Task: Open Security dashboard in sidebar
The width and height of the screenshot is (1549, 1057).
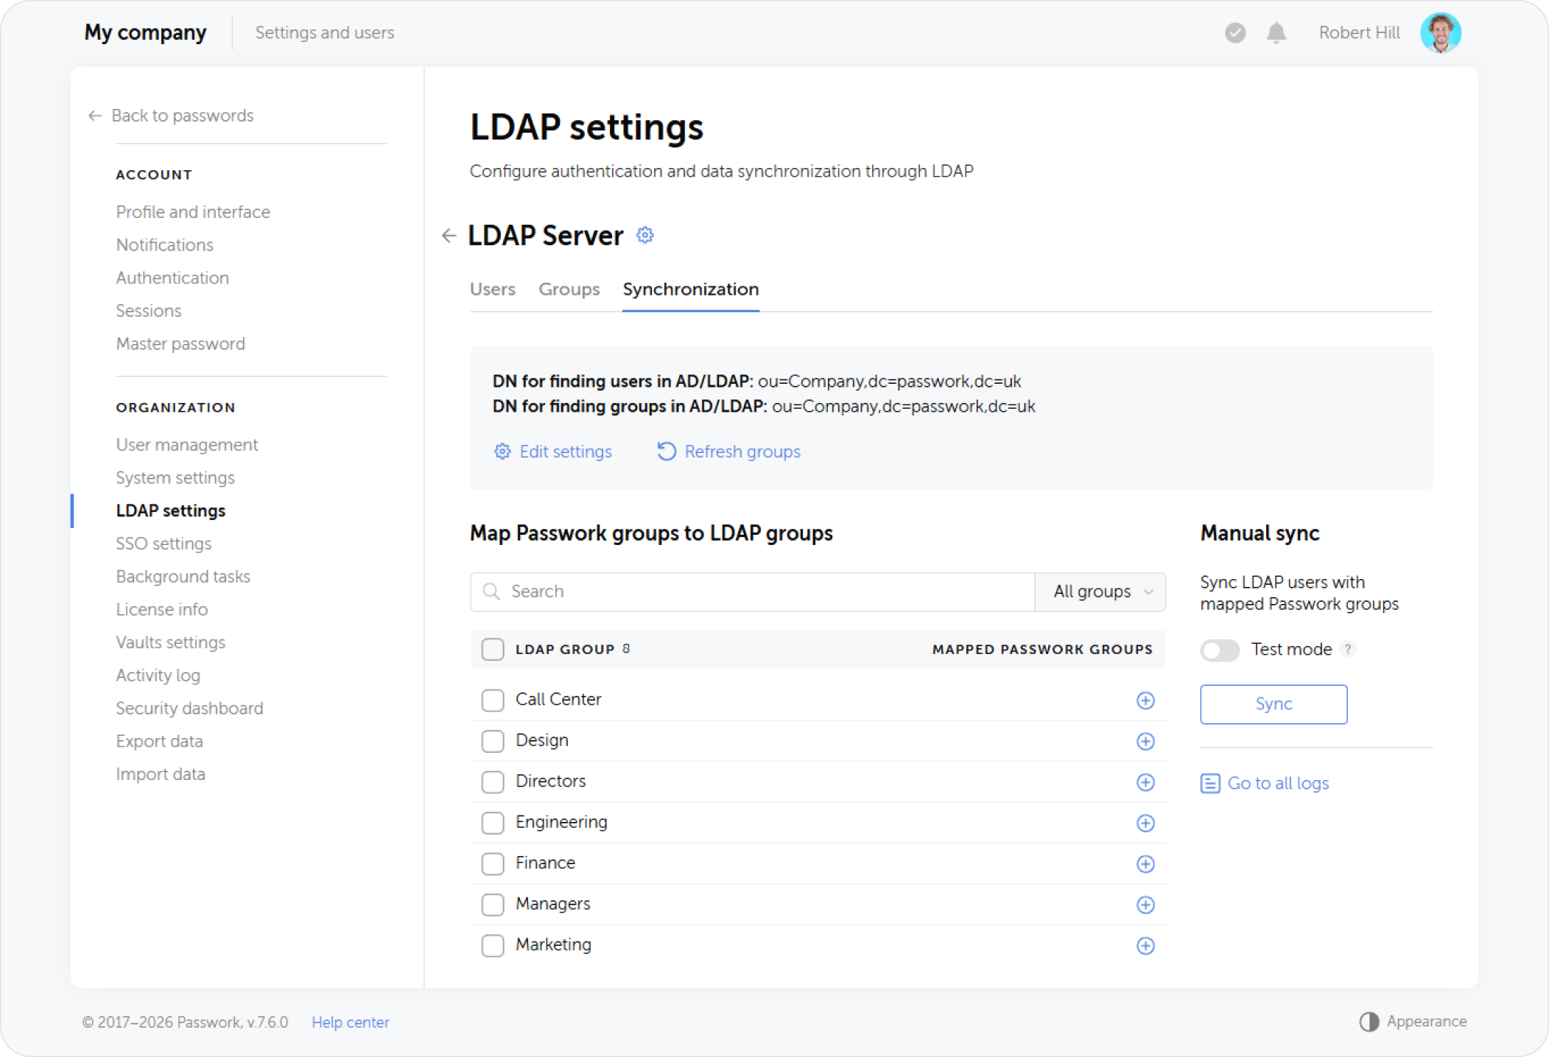Action: (189, 709)
